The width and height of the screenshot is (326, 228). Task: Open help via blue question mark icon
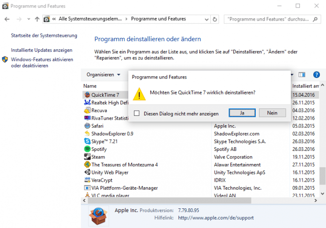tap(316, 75)
